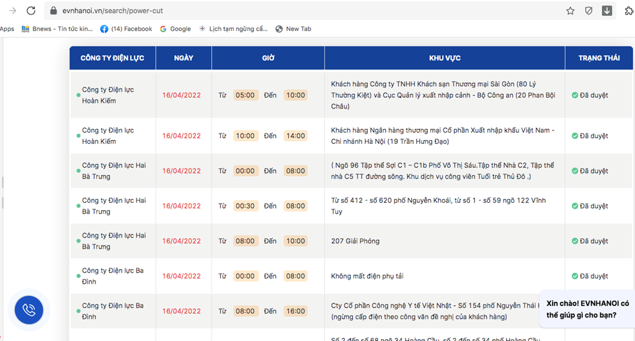Open the Apps bookmarks shortcut
Image resolution: width=635 pixels, height=341 pixels.
tap(7, 29)
